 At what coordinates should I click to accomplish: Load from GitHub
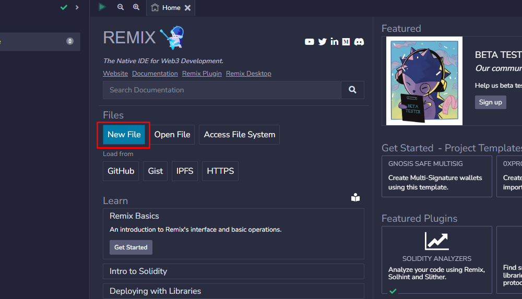(121, 171)
